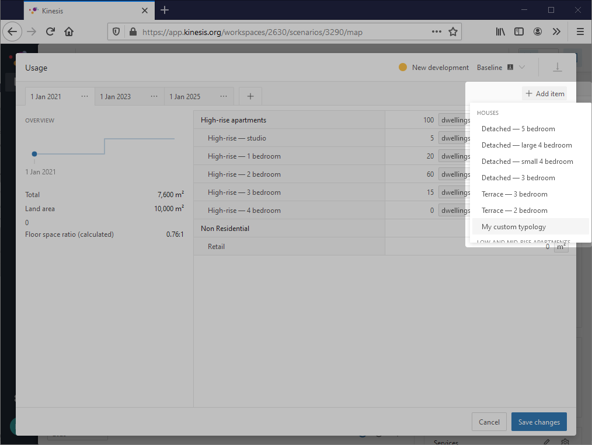This screenshot has height=445, width=592.
Task: Edit High-rise — 1 bedroom value 20
Action: (x=430, y=156)
